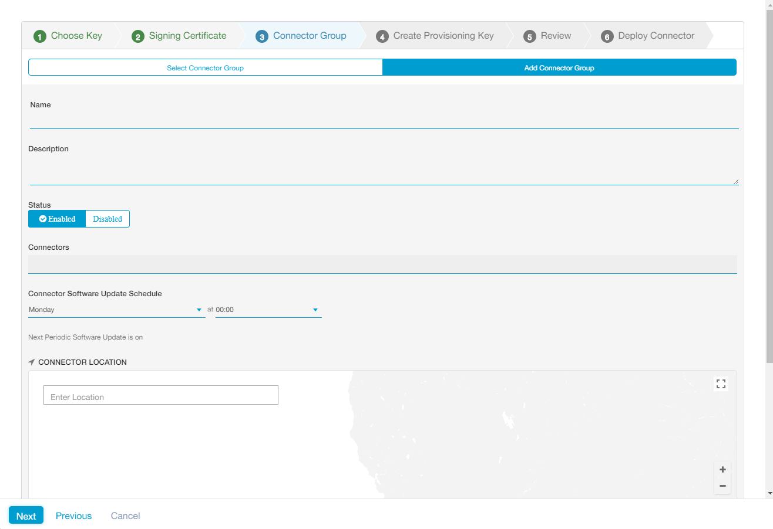Viewport: 773px width, 529px height.
Task: Click the dropdown arrow next to Monday
Action: [199, 309]
